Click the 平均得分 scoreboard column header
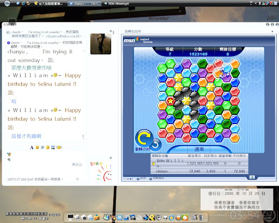 [239, 156]
